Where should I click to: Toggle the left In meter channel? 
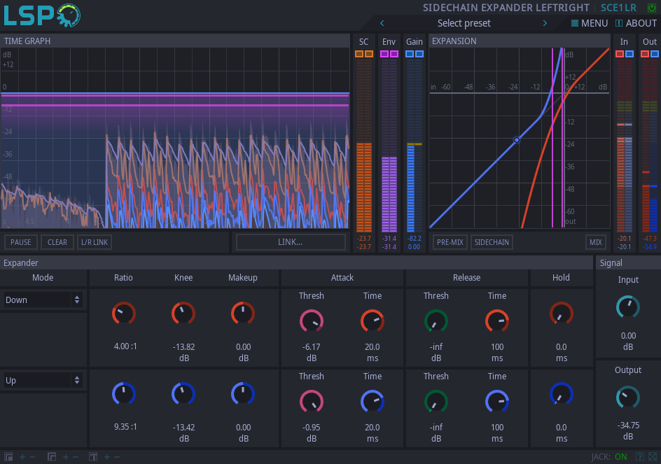click(x=619, y=52)
